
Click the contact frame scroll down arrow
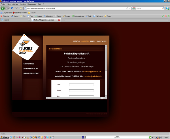click(106, 96)
